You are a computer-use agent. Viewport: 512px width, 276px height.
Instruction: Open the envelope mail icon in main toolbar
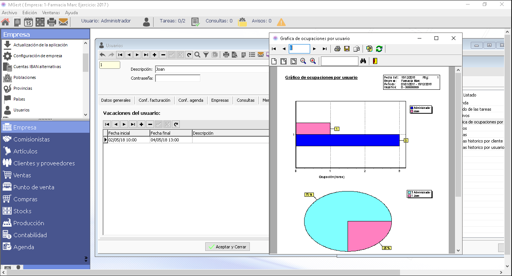63,22
